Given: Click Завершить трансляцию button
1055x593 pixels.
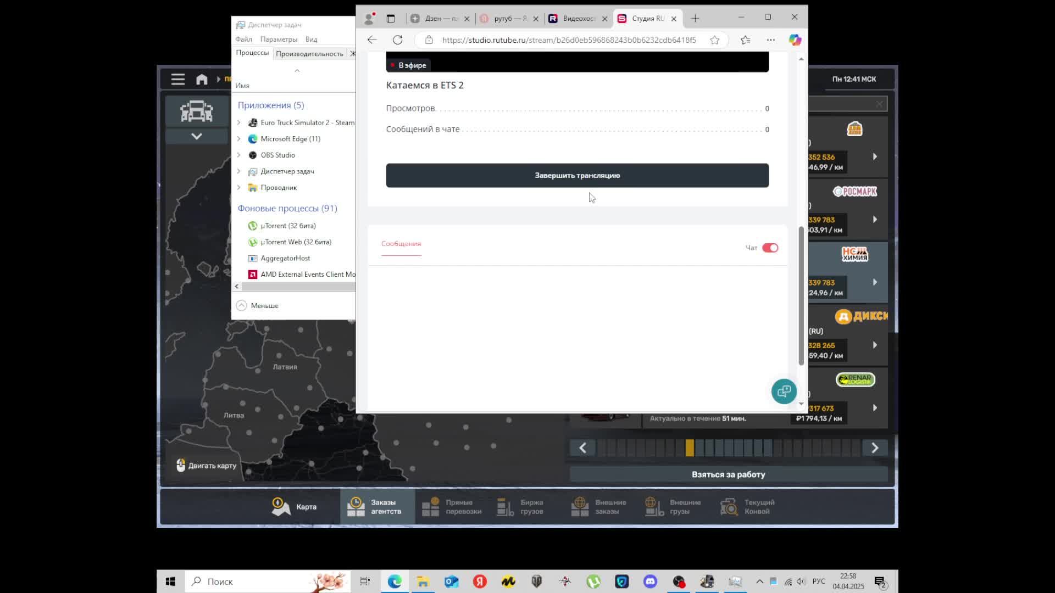Looking at the screenshot, I should coord(577,175).
